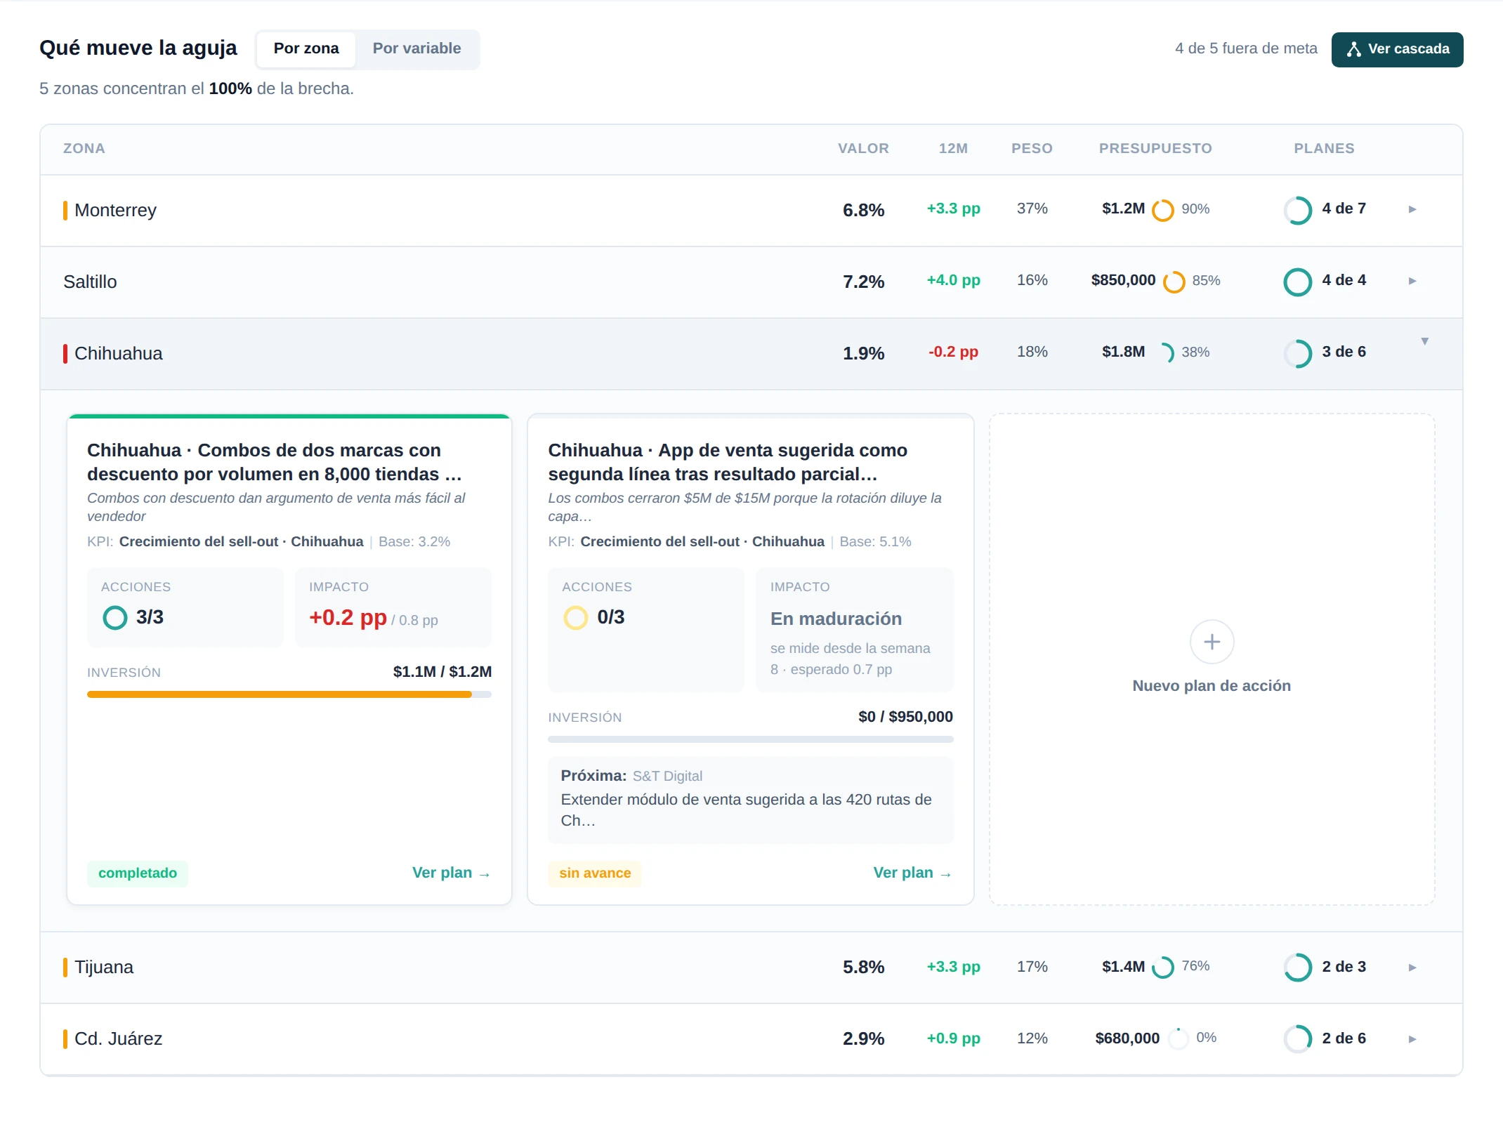Click Chihuahua plans ring beside 3 de 6

point(1297,353)
